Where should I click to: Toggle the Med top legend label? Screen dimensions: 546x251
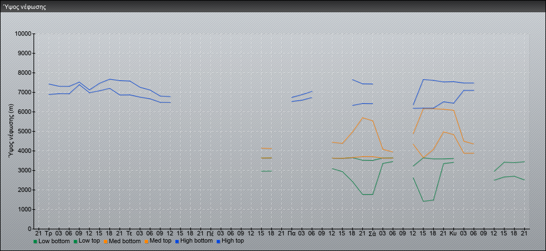(x=160, y=241)
